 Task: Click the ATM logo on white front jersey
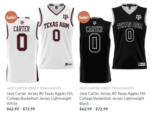66,17
